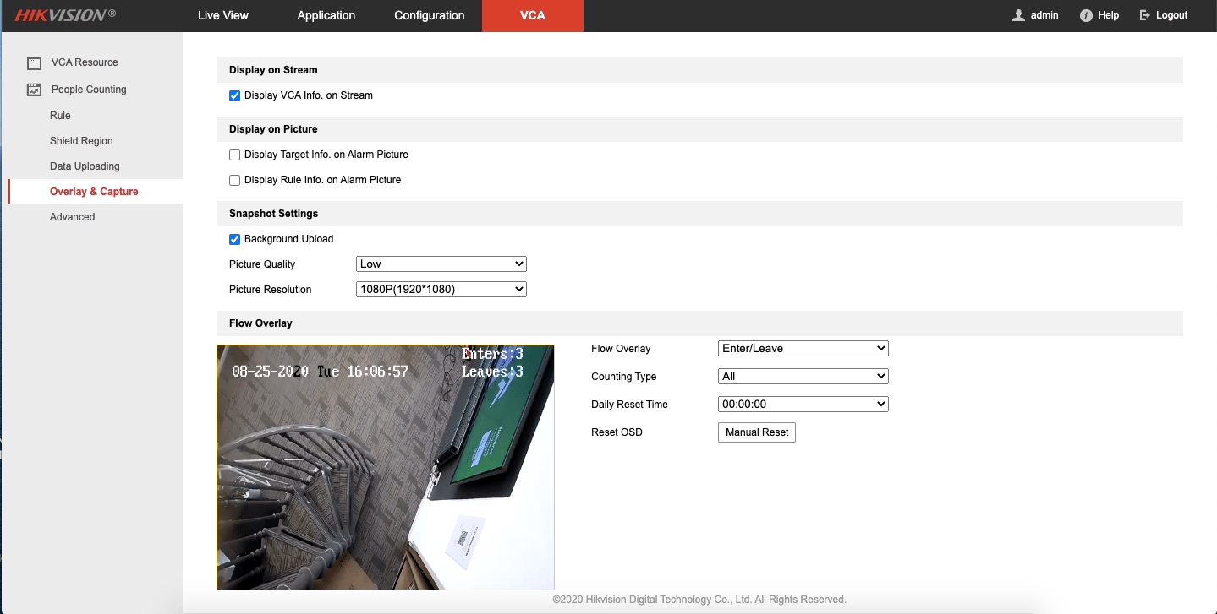Click the Picture Resolution label

coord(270,290)
